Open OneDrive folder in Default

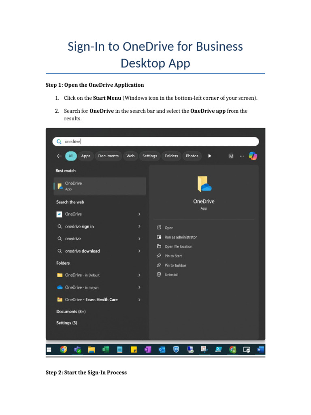[x=100, y=275]
